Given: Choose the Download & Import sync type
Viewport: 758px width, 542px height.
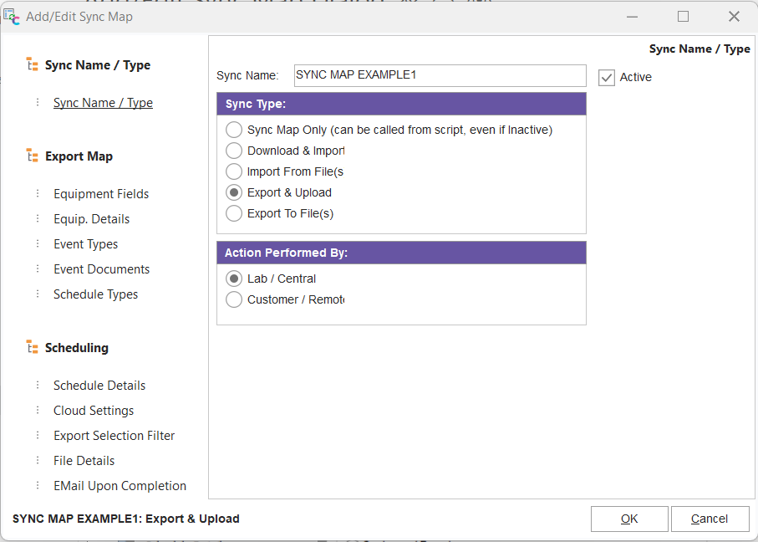Looking at the screenshot, I should [234, 151].
